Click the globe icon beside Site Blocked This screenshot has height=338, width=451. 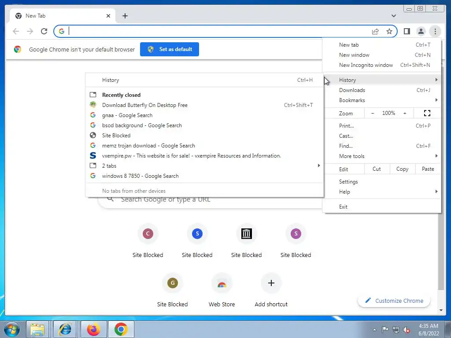(93, 135)
